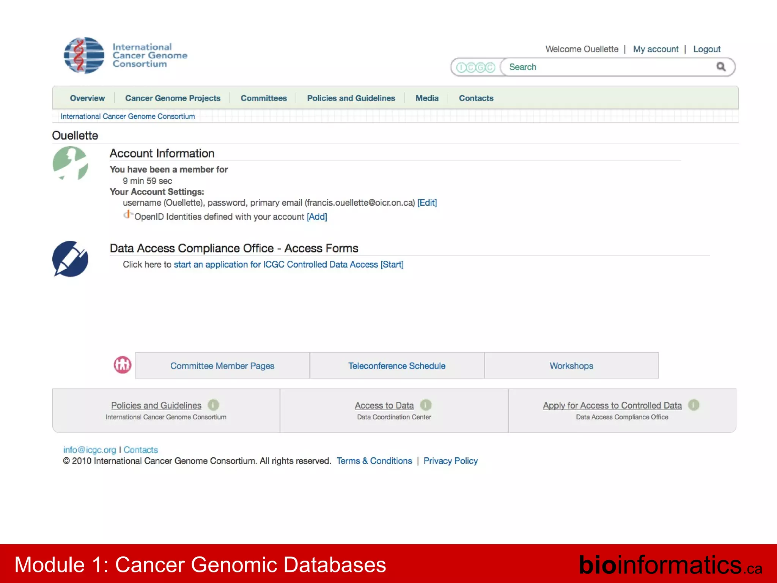Open Cancer Genome Projects menu

[x=173, y=98]
